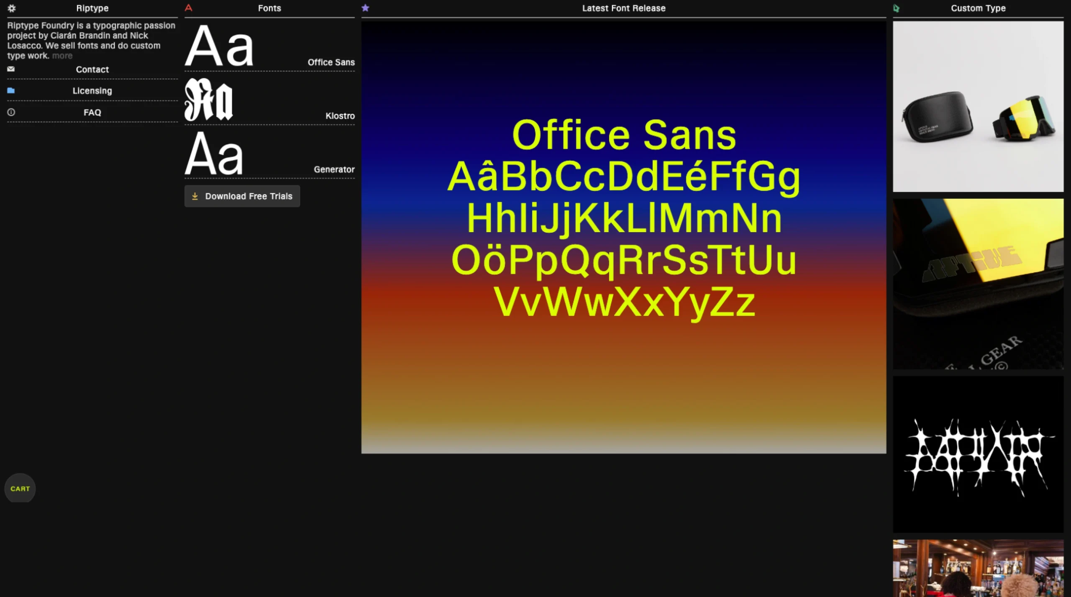Open the Licensing page
The image size is (1071, 597).
(92, 91)
